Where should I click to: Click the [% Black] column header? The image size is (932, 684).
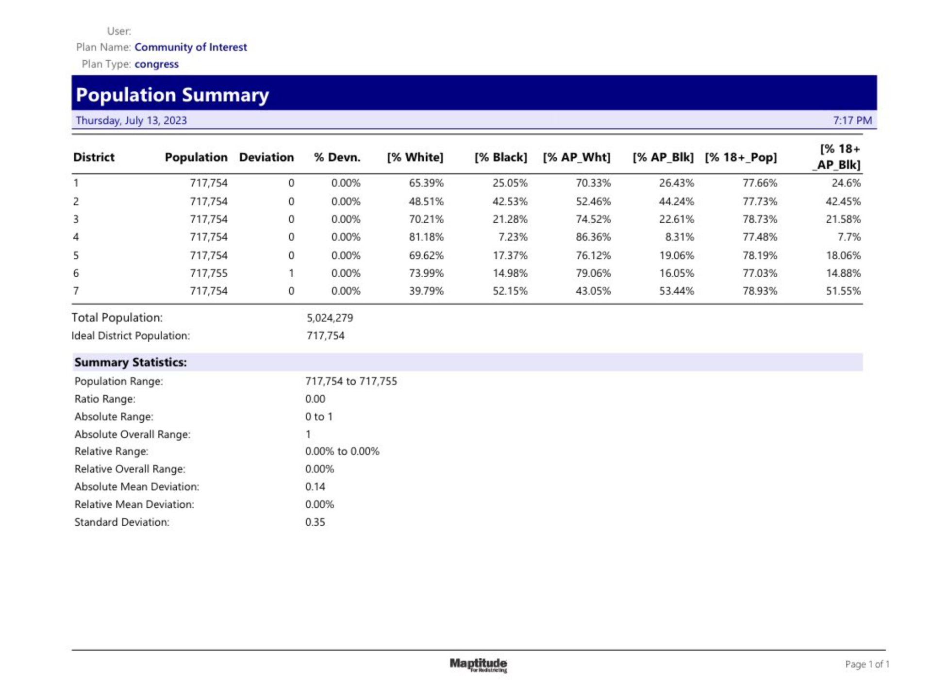click(500, 157)
